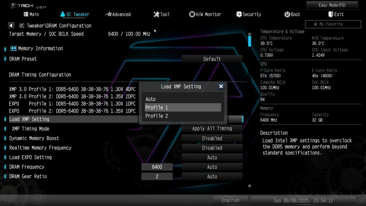This screenshot has height=206, width=366.
Task: Click the Exit tab
Action: click(x=336, y=14)
